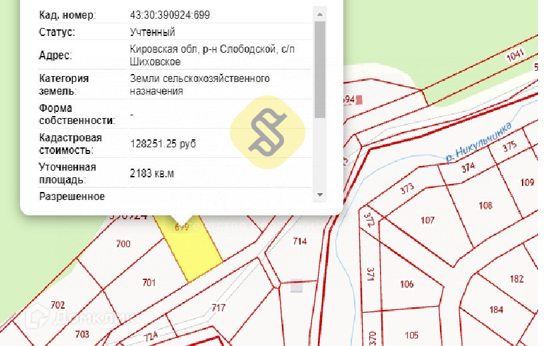Select parcel 702 on map
The width and height of the screenshot is (546, 346).
coord(58,305)
